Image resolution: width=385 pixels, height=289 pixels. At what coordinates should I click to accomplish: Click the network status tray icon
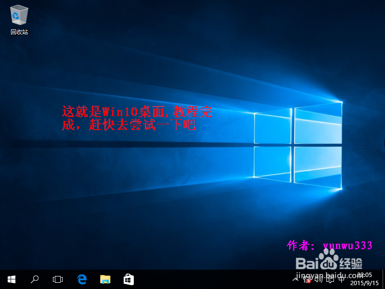point(307,279)
